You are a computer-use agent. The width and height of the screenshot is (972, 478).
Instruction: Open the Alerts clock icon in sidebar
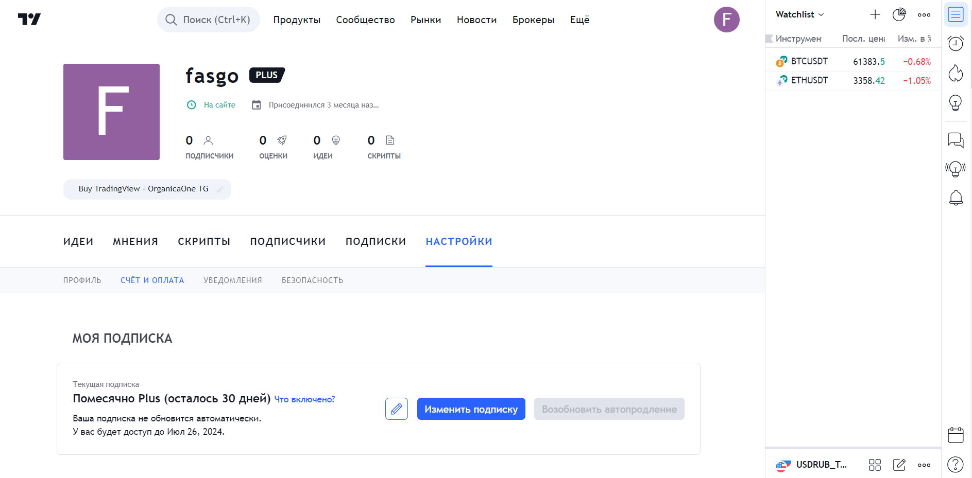point(956,43)
